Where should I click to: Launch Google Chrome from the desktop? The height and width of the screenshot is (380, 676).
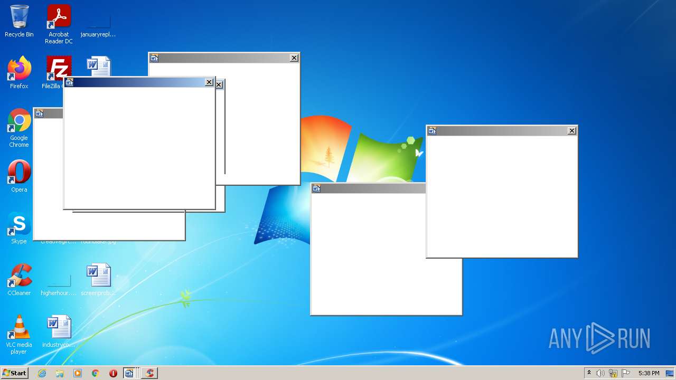pos(19,128)
